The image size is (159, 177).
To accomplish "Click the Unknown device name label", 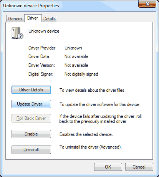I will 44,31.
